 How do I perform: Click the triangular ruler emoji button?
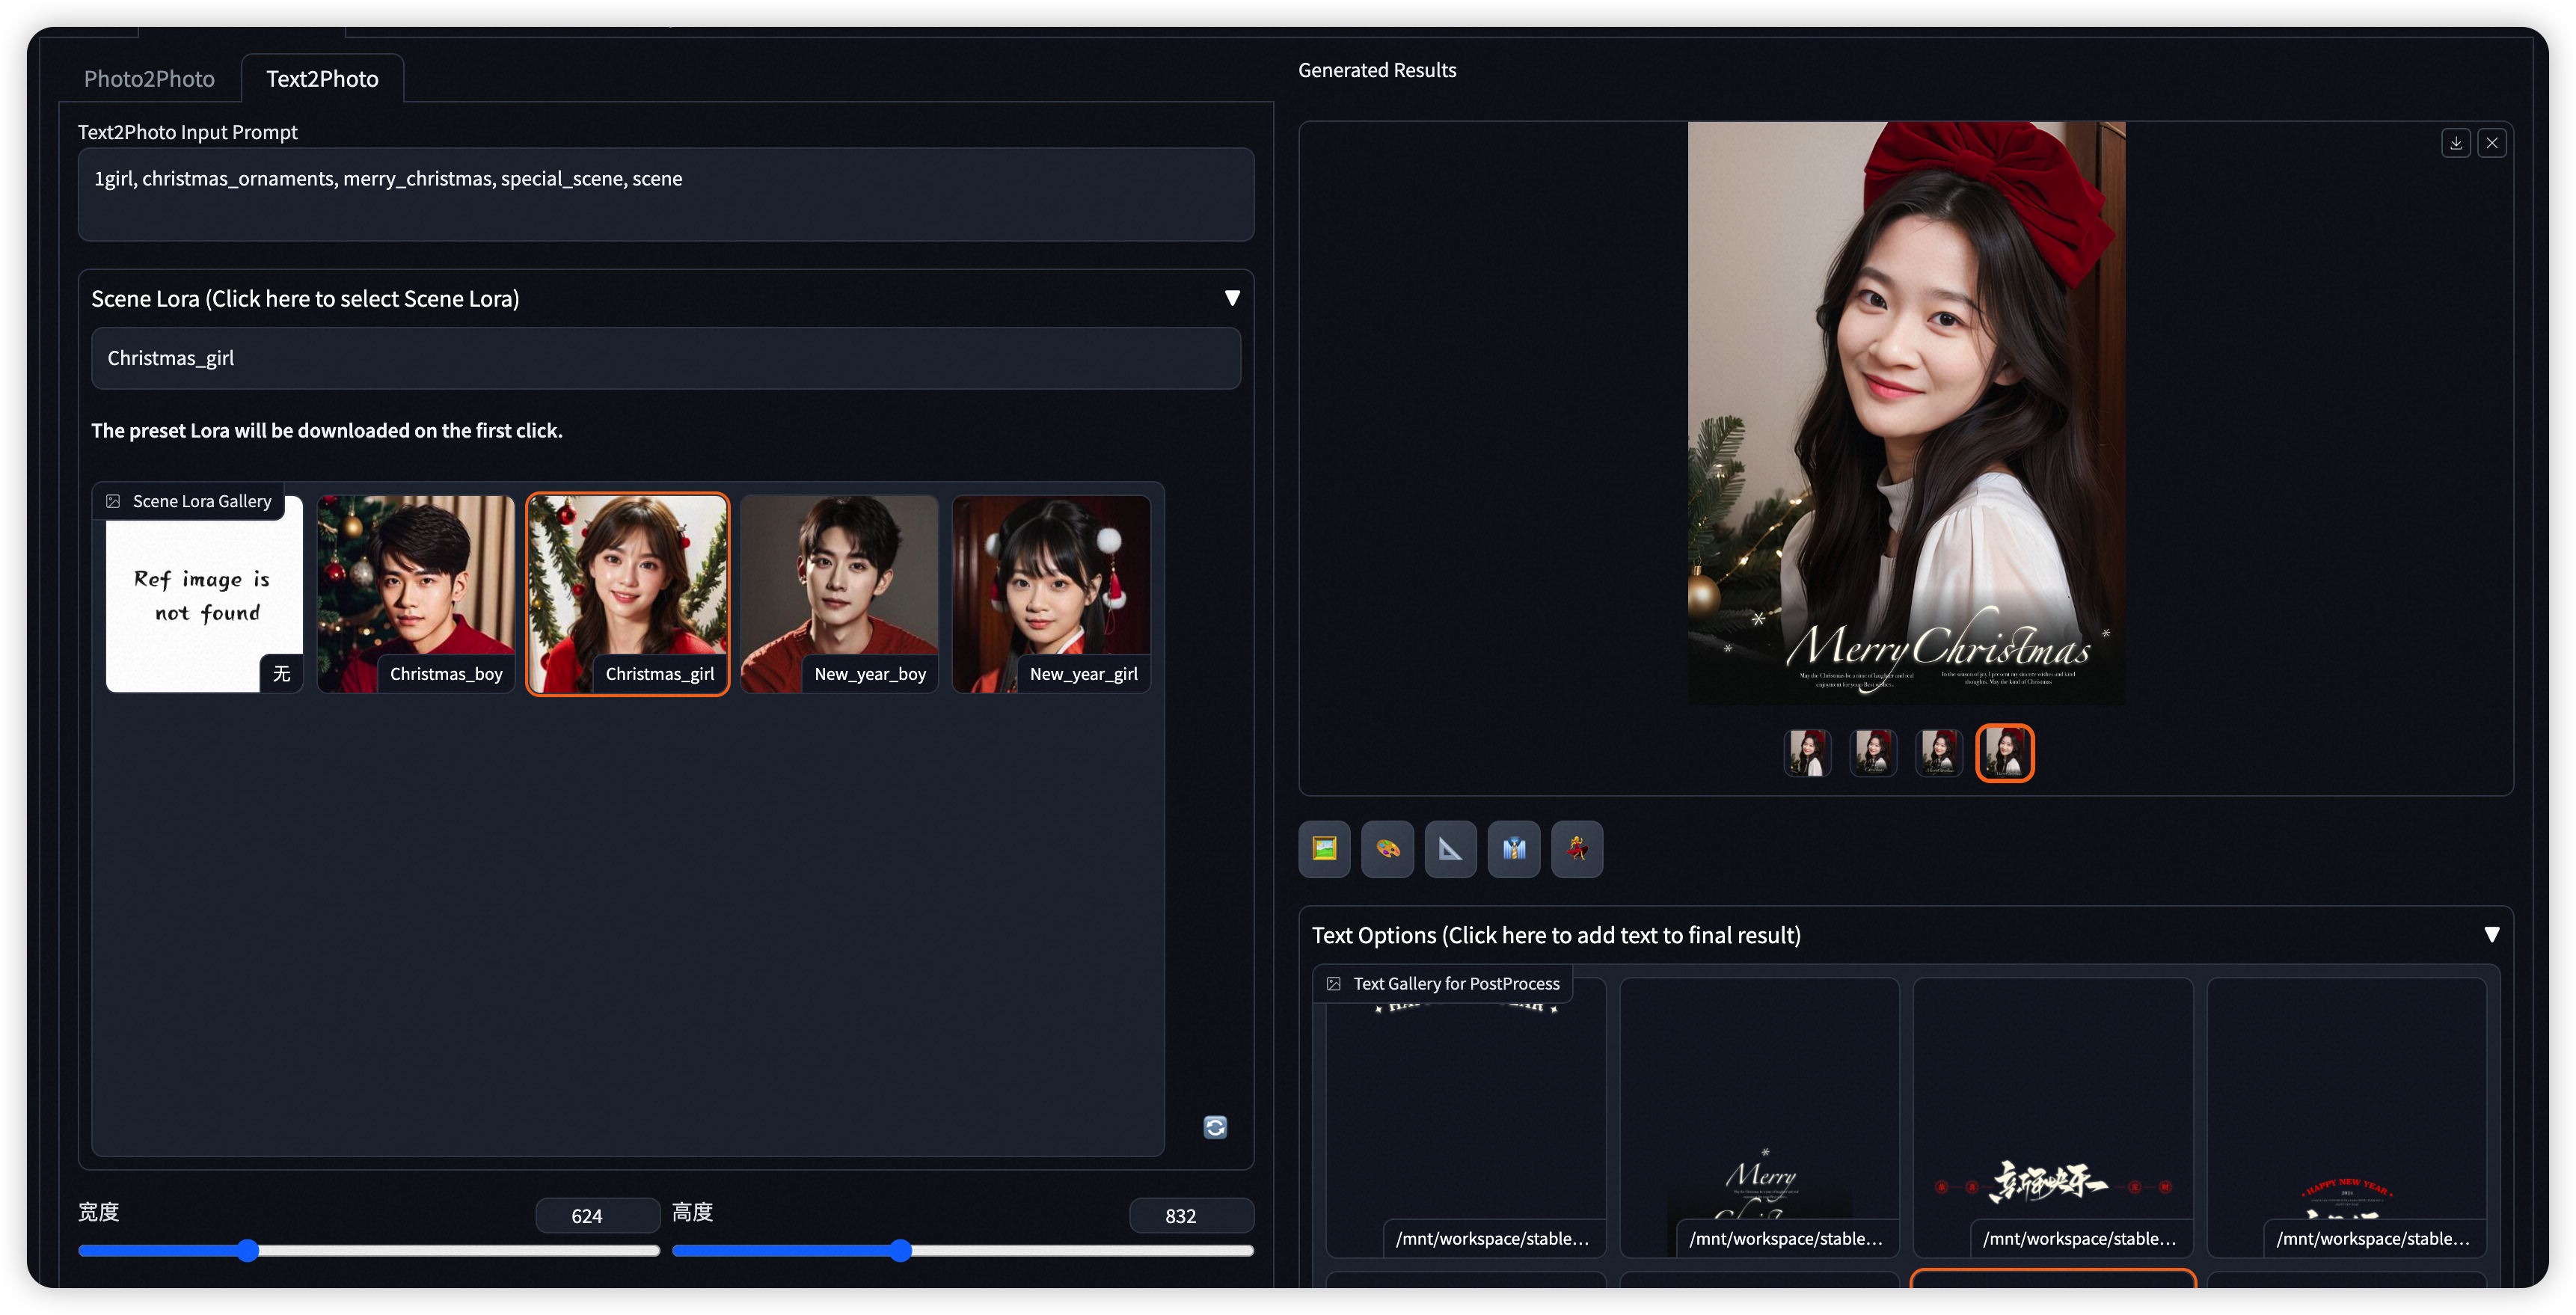click(1450, 849)
